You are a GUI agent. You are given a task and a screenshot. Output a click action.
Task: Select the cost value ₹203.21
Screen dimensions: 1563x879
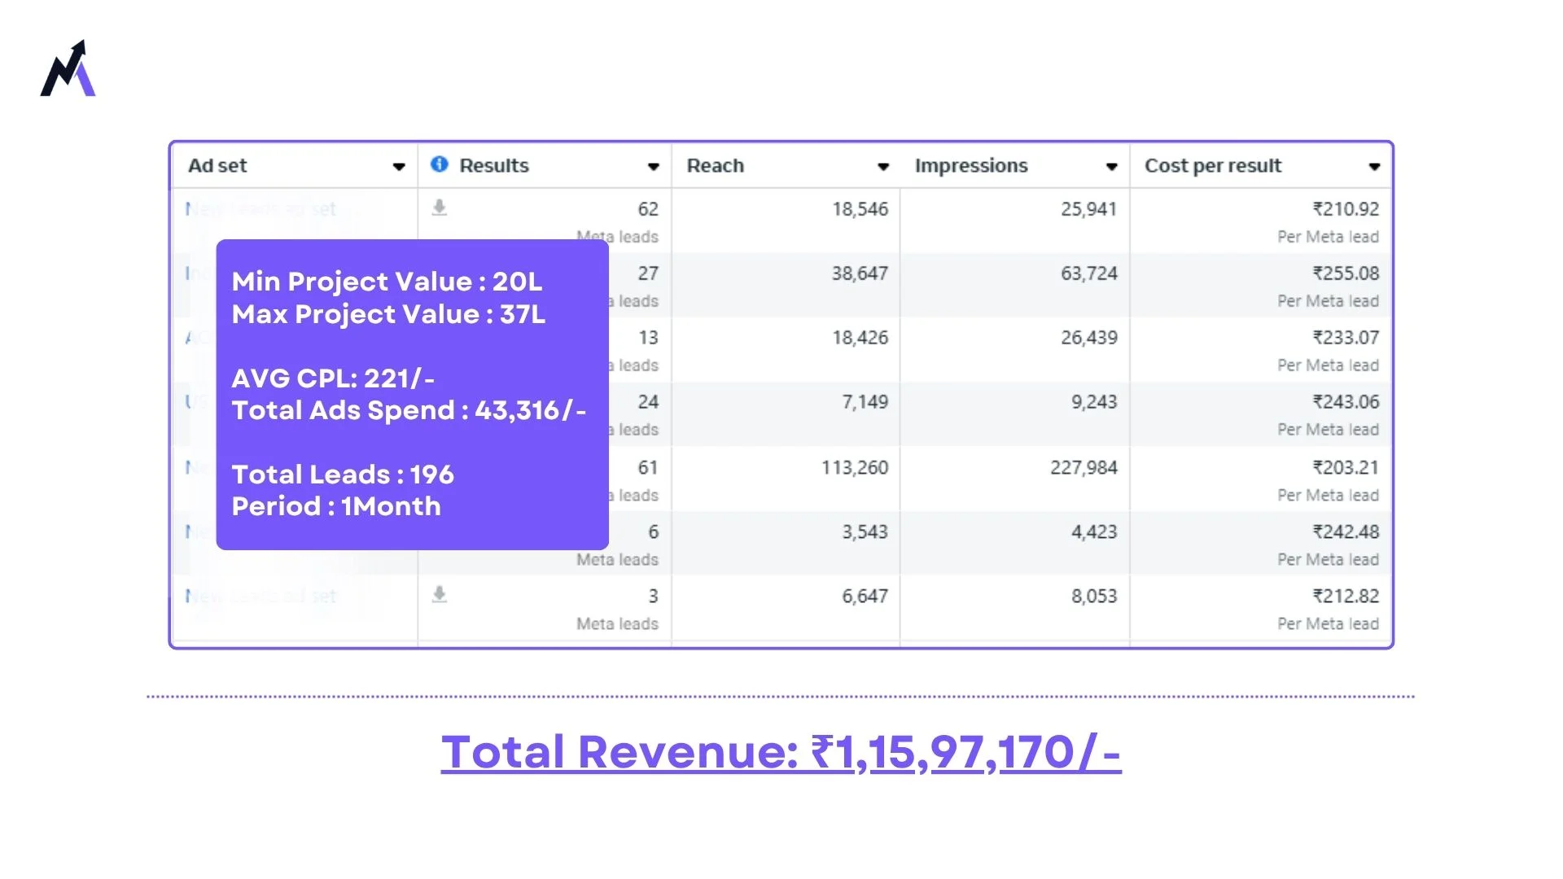coord(1346,468)
